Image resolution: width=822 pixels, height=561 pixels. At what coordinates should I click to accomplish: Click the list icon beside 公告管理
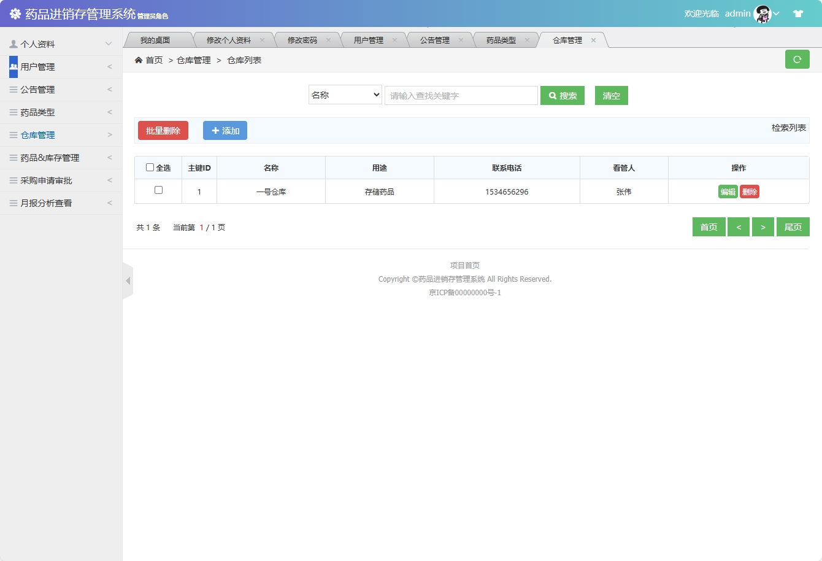click(x=13, y=89)
